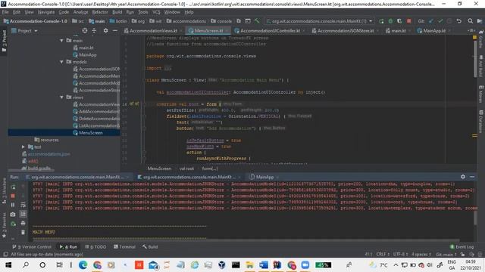Collapse all nodes in Project panel

(x=94, y=30)
